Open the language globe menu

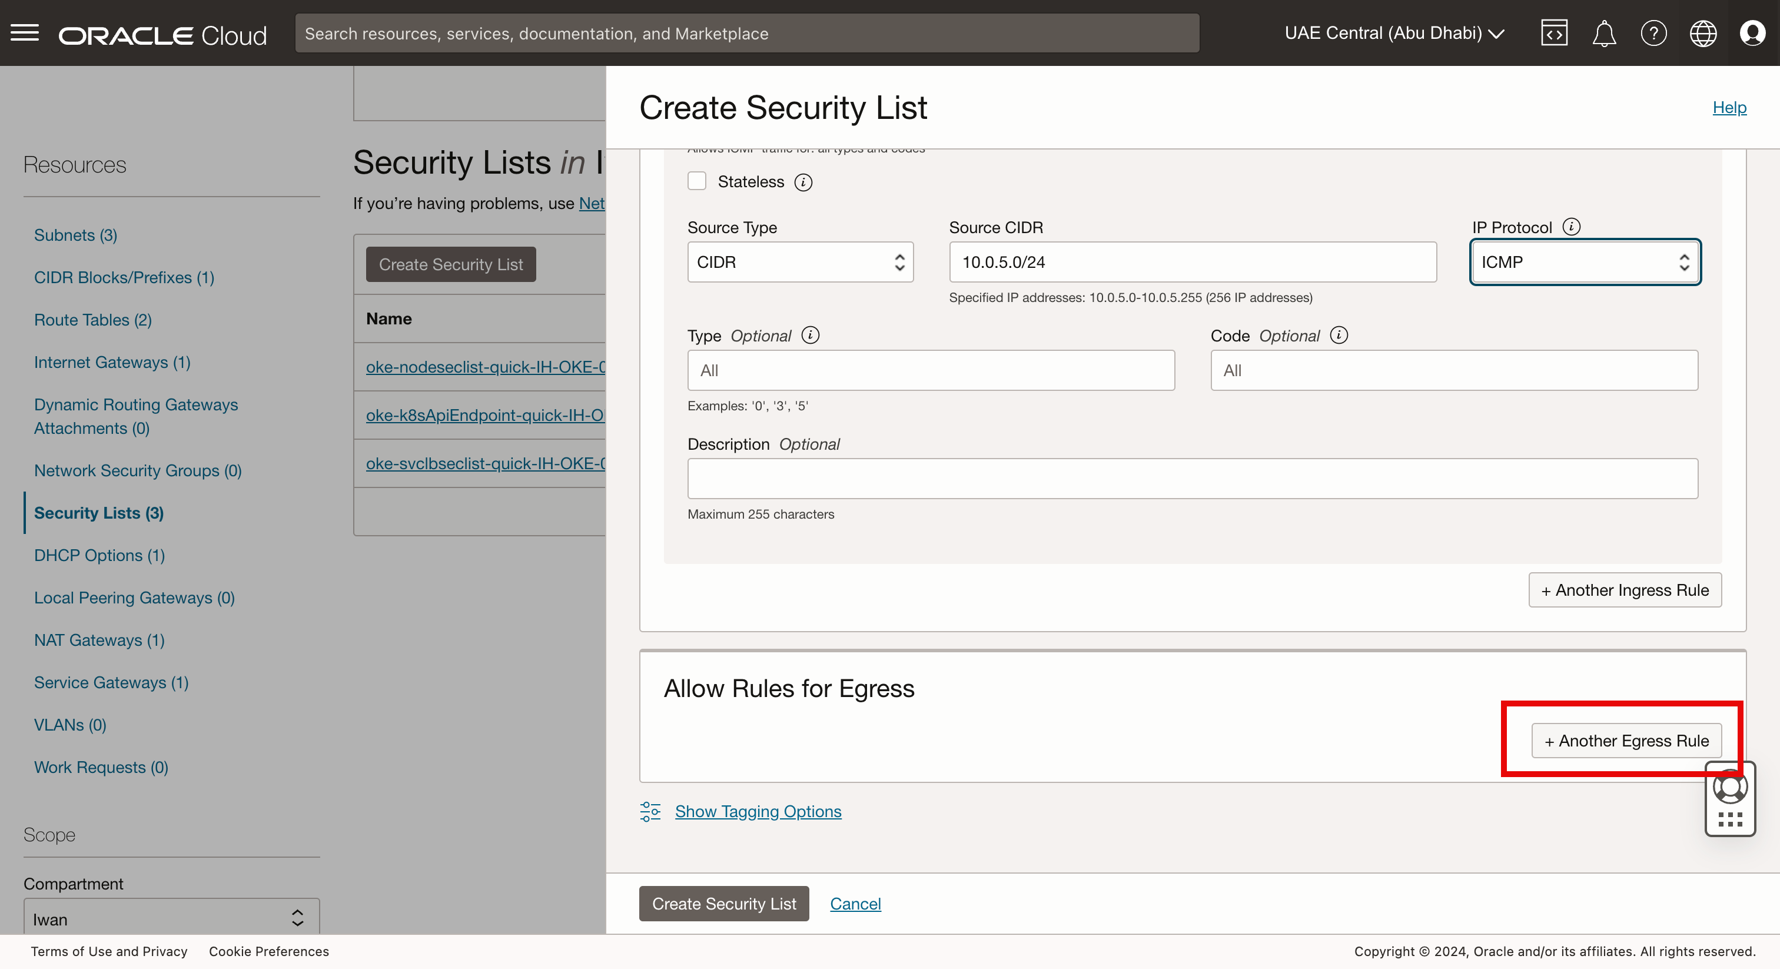[1703, 33]
